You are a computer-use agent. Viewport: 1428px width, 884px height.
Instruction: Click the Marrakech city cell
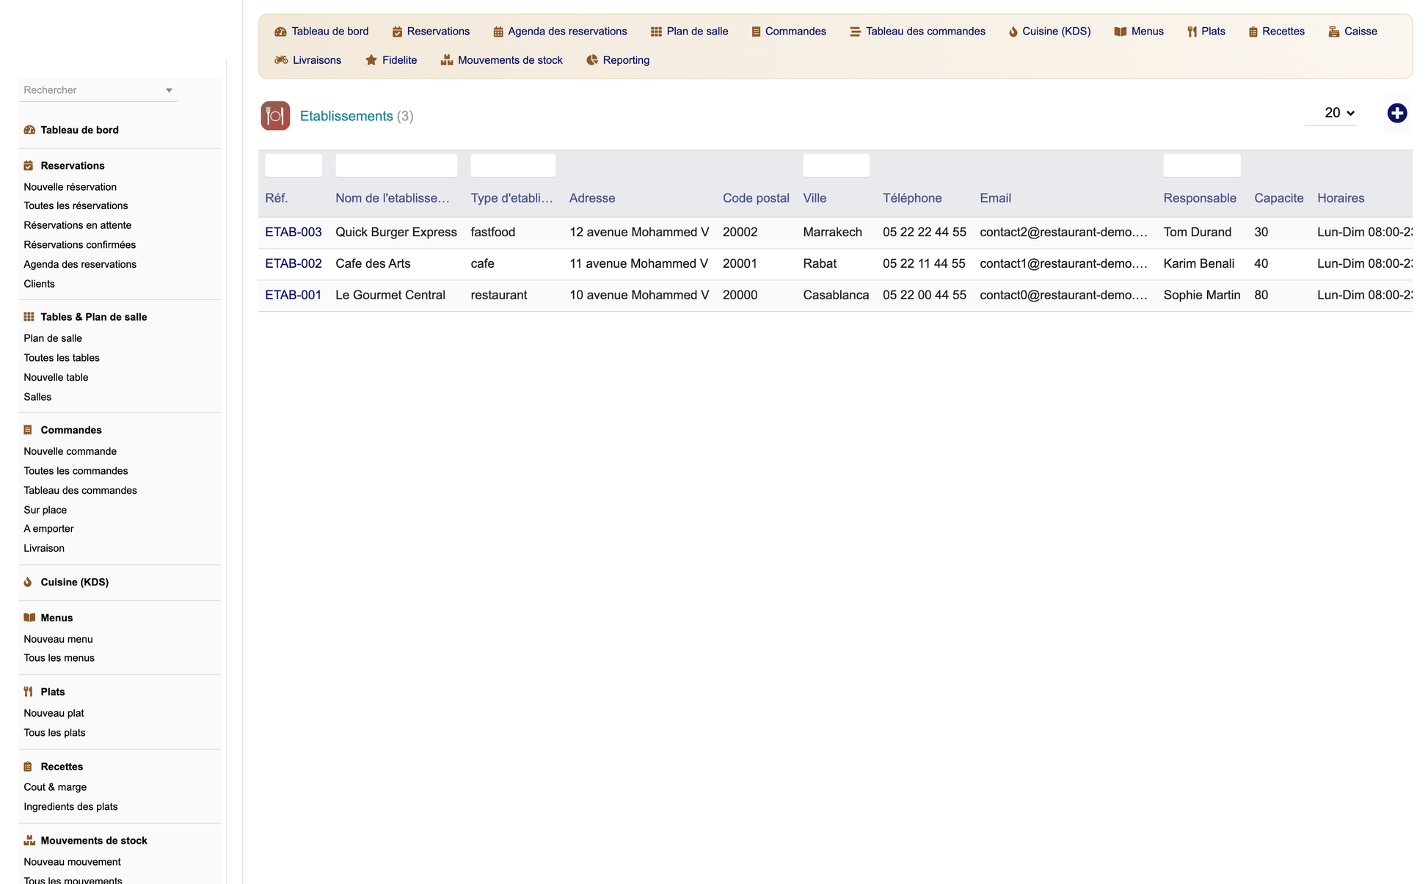(x=832, y=232)
